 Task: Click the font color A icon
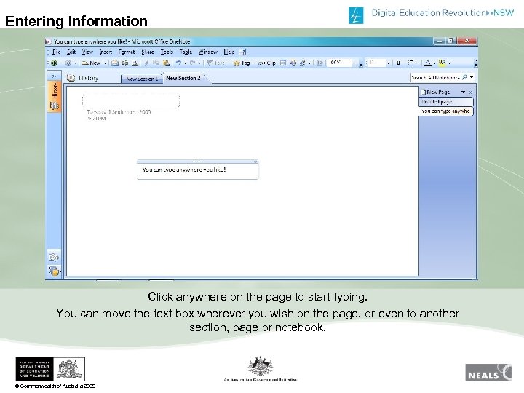[x=427, y=63]
